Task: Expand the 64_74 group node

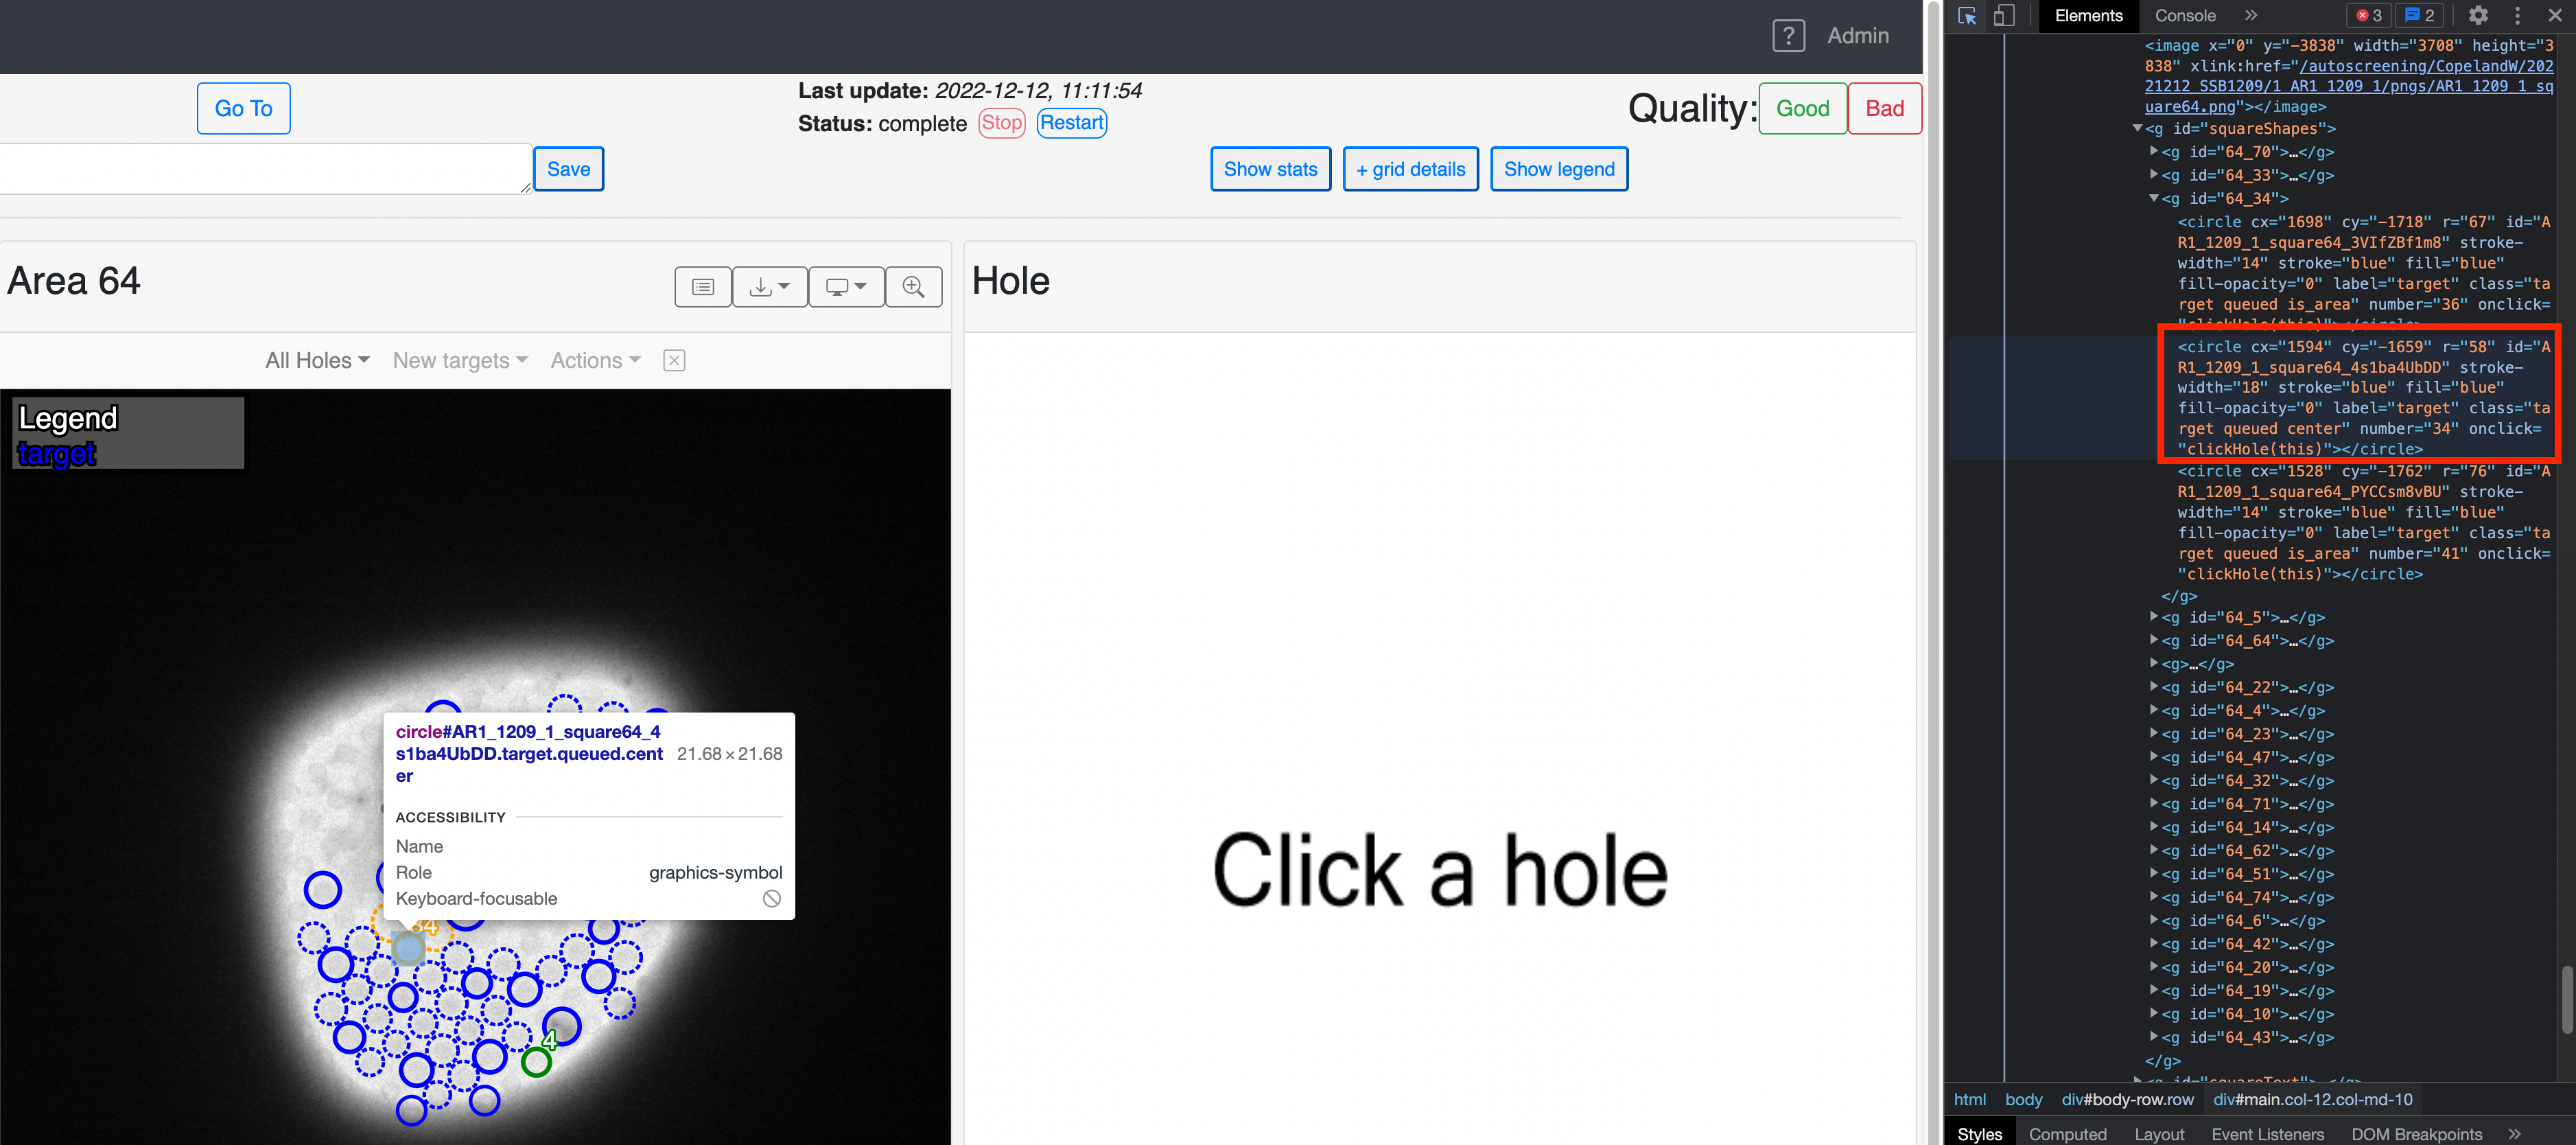Action: tap(2154, 897)
